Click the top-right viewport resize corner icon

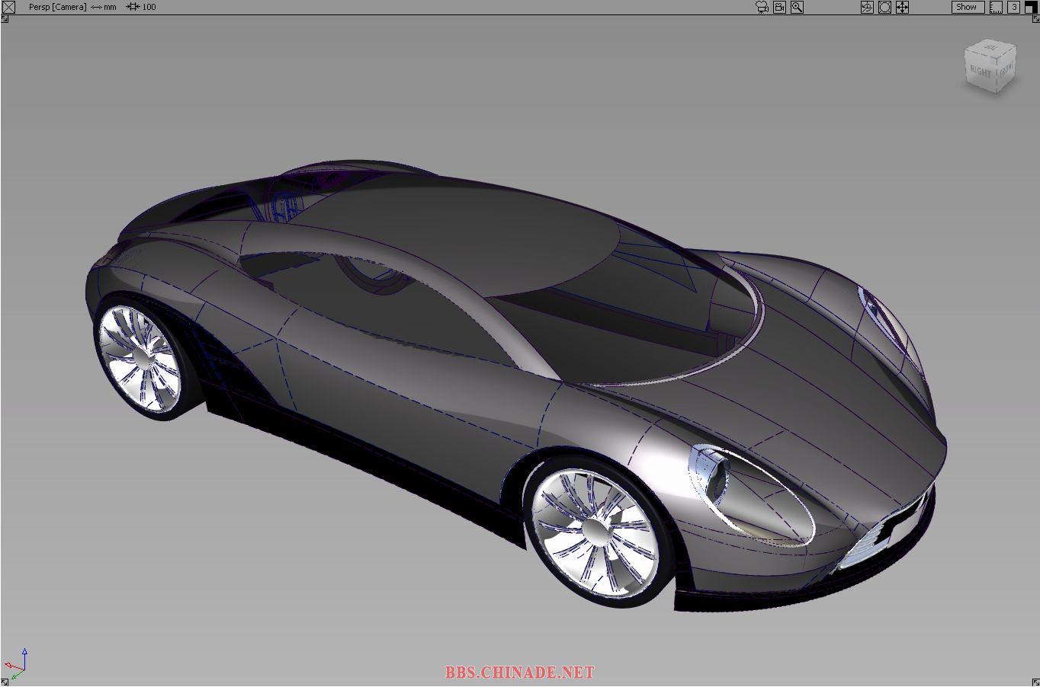point(1035,19)
